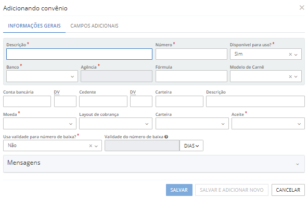
Task: Open the Aceite dropdown
Action: (x=268, y=124)
